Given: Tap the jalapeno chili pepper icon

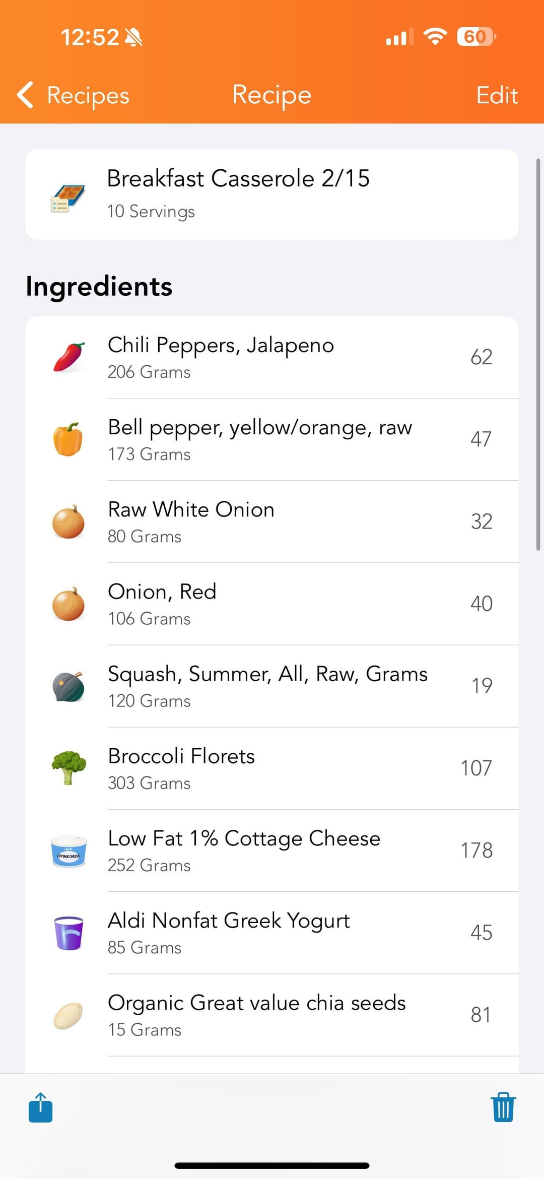Looking at the screenshot, I should tap(69, 357).
